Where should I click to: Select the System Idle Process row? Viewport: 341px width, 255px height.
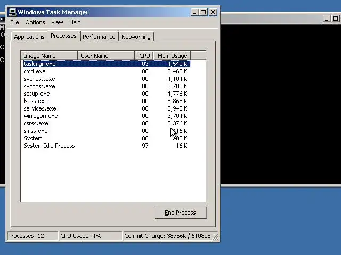click(x=107, y=146)
